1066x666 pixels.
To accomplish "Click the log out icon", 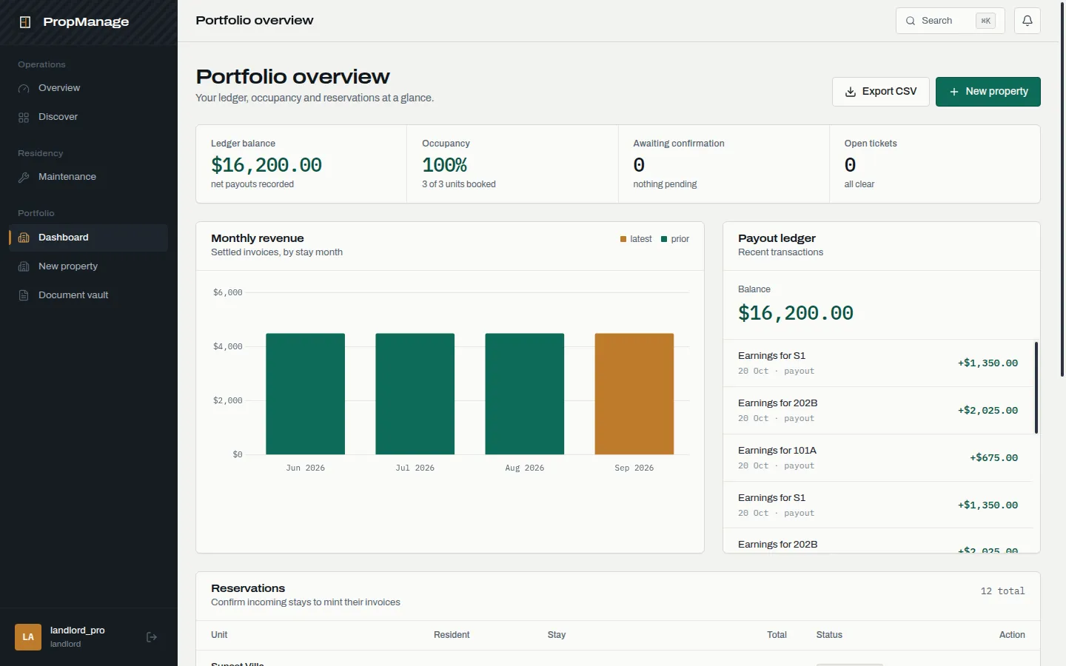I will pyautogui.click(x=152, y=637).
